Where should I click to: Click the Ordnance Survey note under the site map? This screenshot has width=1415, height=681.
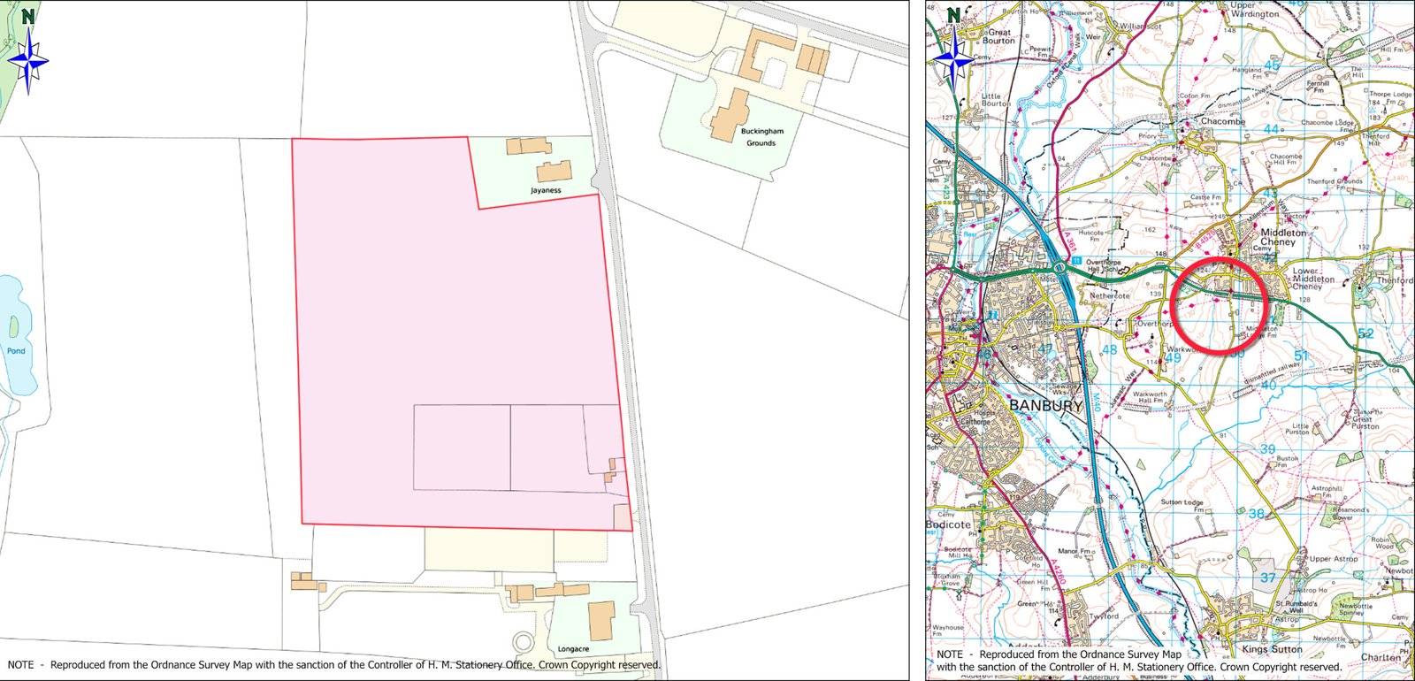click(334, 664)
